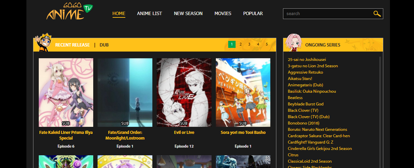Open Beatless series link
This screenshot has height=168, width=414.
(295, 98)
